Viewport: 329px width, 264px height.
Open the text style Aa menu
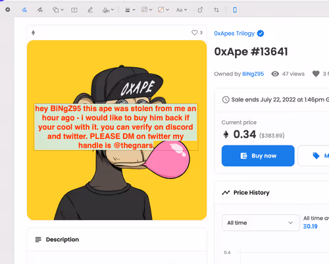[x=182, y=10]
